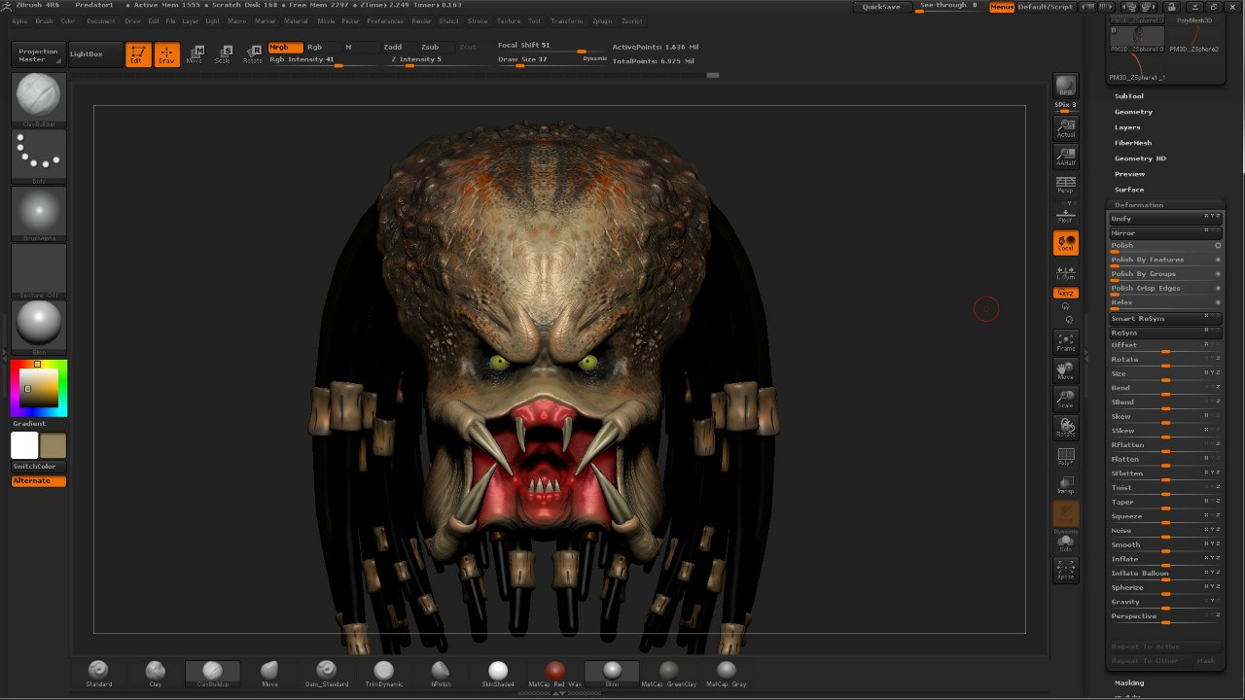Viewport: 1245px width, 700px height.
Task: Click the Frame view icon
Action: click(x=1066, y=341)
